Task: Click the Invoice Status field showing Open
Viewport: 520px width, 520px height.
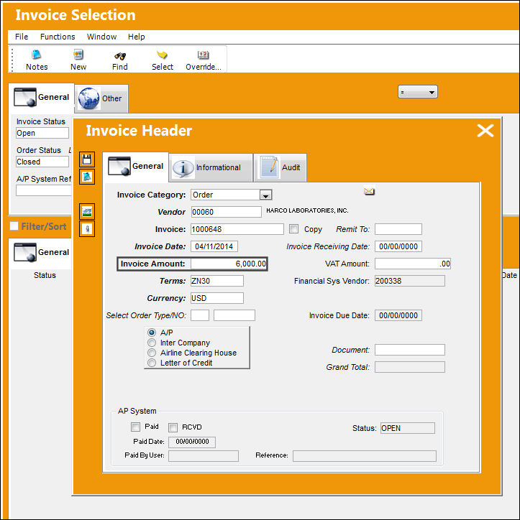Action: point(42,133)
